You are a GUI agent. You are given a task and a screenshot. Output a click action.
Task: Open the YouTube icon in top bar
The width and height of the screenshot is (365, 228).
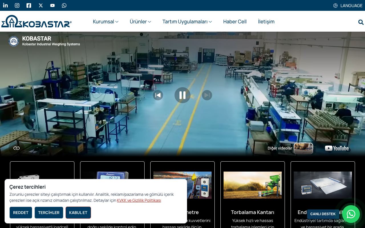point(52,5)
